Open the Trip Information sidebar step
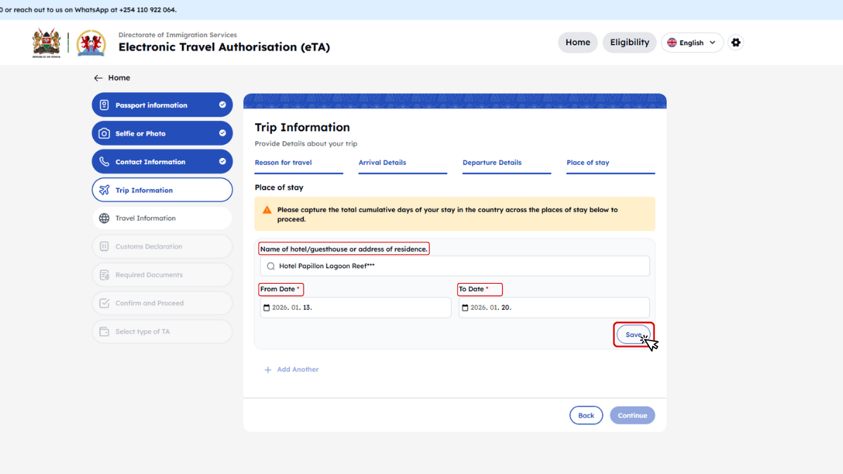This screenshot has height=474, width=843. (162, 190)
